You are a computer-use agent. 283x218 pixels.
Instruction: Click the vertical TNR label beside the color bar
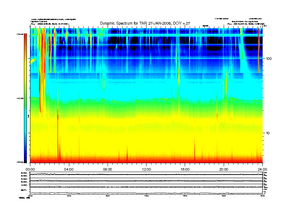(28, 116)
